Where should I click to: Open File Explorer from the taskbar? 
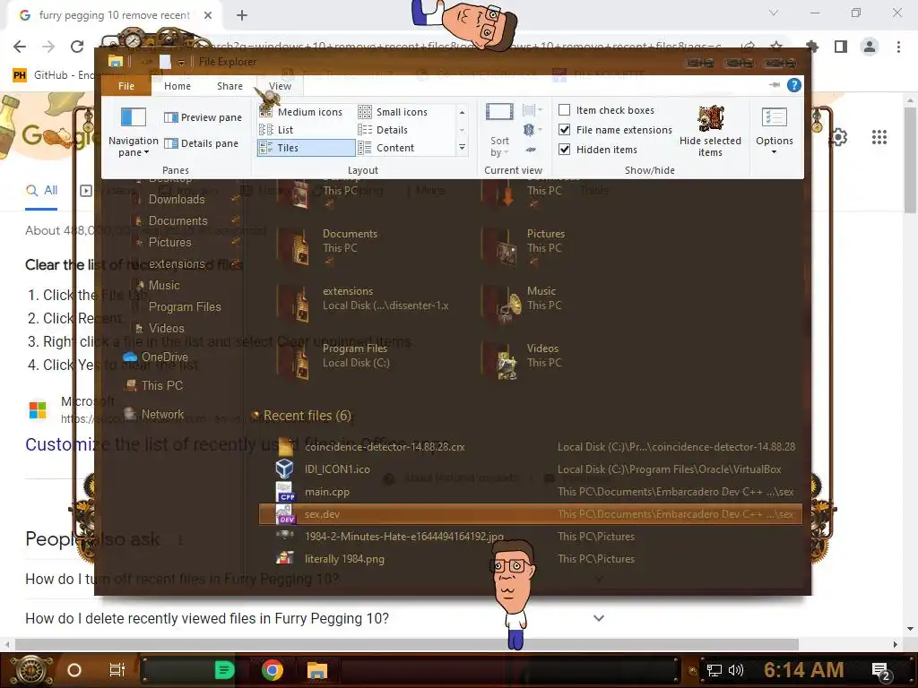coord(316,670)
